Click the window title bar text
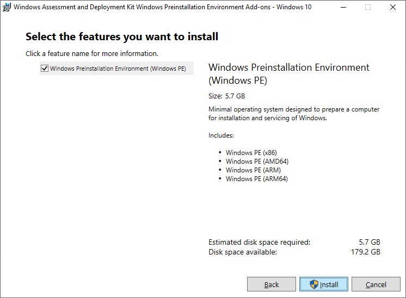 coord(162,8)
